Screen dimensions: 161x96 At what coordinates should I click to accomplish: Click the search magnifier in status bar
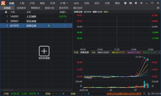(x=144, y=94)
